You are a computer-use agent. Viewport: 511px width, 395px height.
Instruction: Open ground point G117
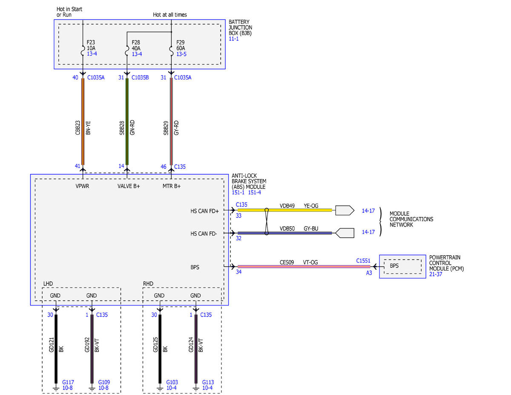pos(69,382)
